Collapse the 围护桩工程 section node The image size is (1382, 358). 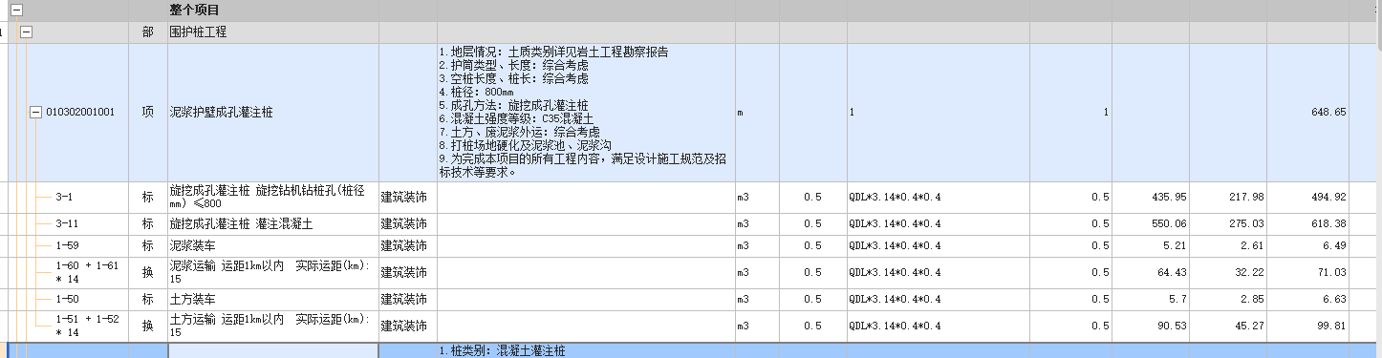click(27, 32)
